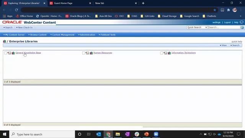Open the Quick Search dropdown
The height and width of the screenshot is (138, 245).
[x=197, y=27]
